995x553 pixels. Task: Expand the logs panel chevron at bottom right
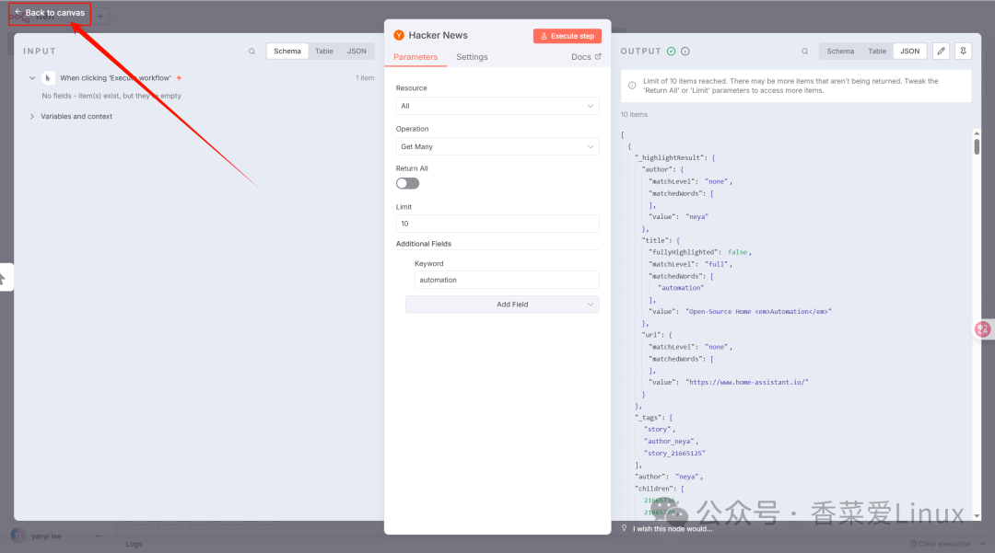click(x=983, y=544)
